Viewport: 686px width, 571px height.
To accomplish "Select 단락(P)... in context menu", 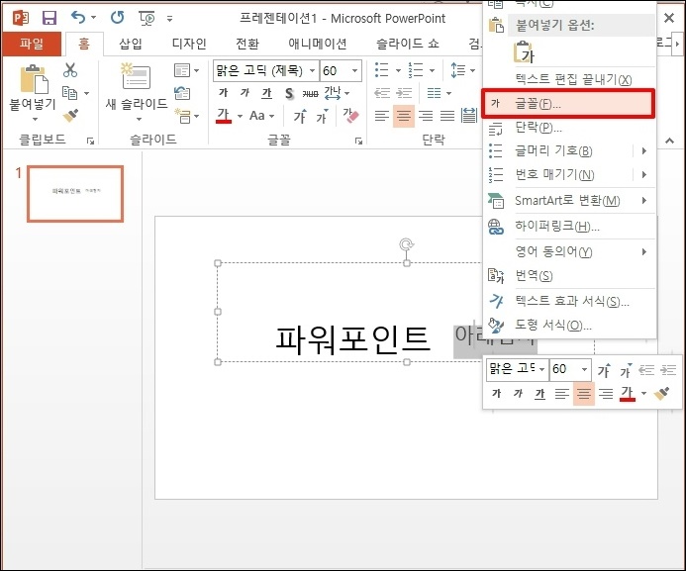I will 568,128.
